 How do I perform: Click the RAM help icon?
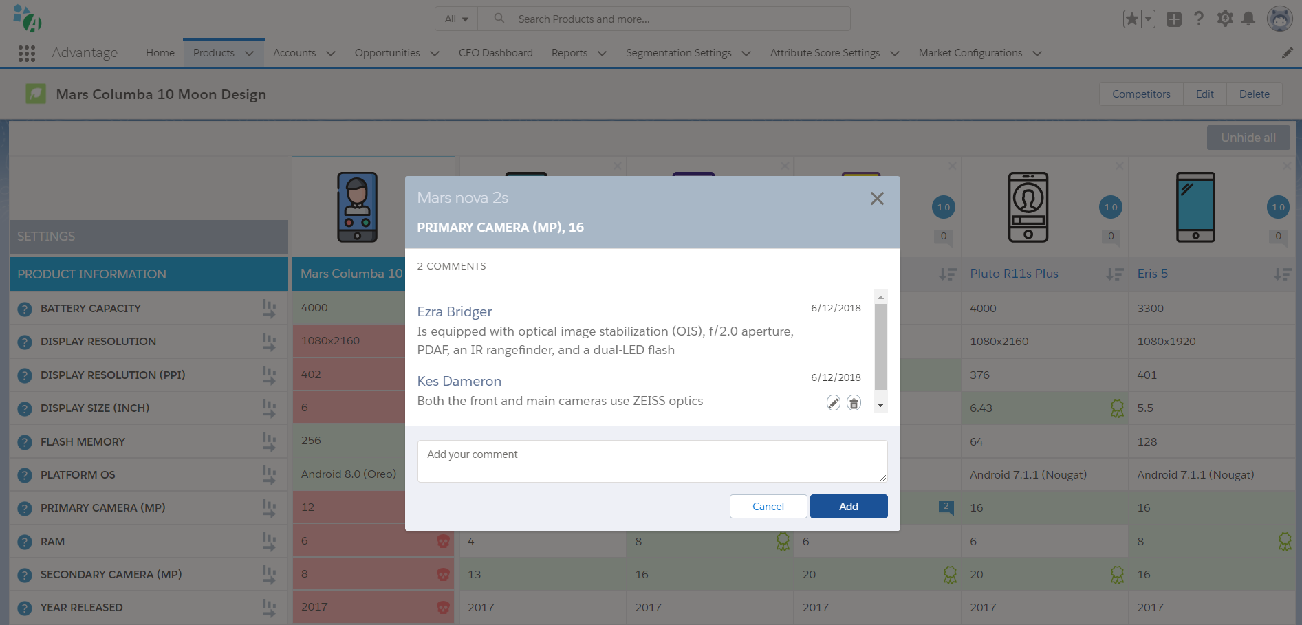tap(25, 542)
